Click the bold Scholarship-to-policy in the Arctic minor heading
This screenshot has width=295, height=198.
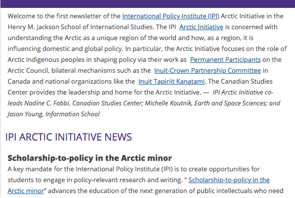click(x=89, y=158)
